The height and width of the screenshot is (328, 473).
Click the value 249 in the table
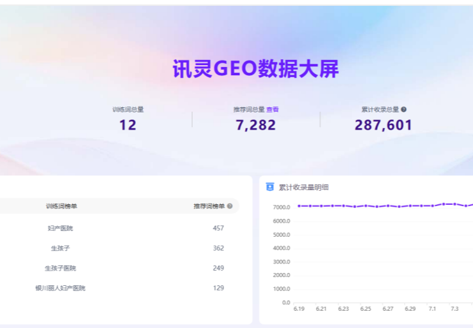click(218, 268)
